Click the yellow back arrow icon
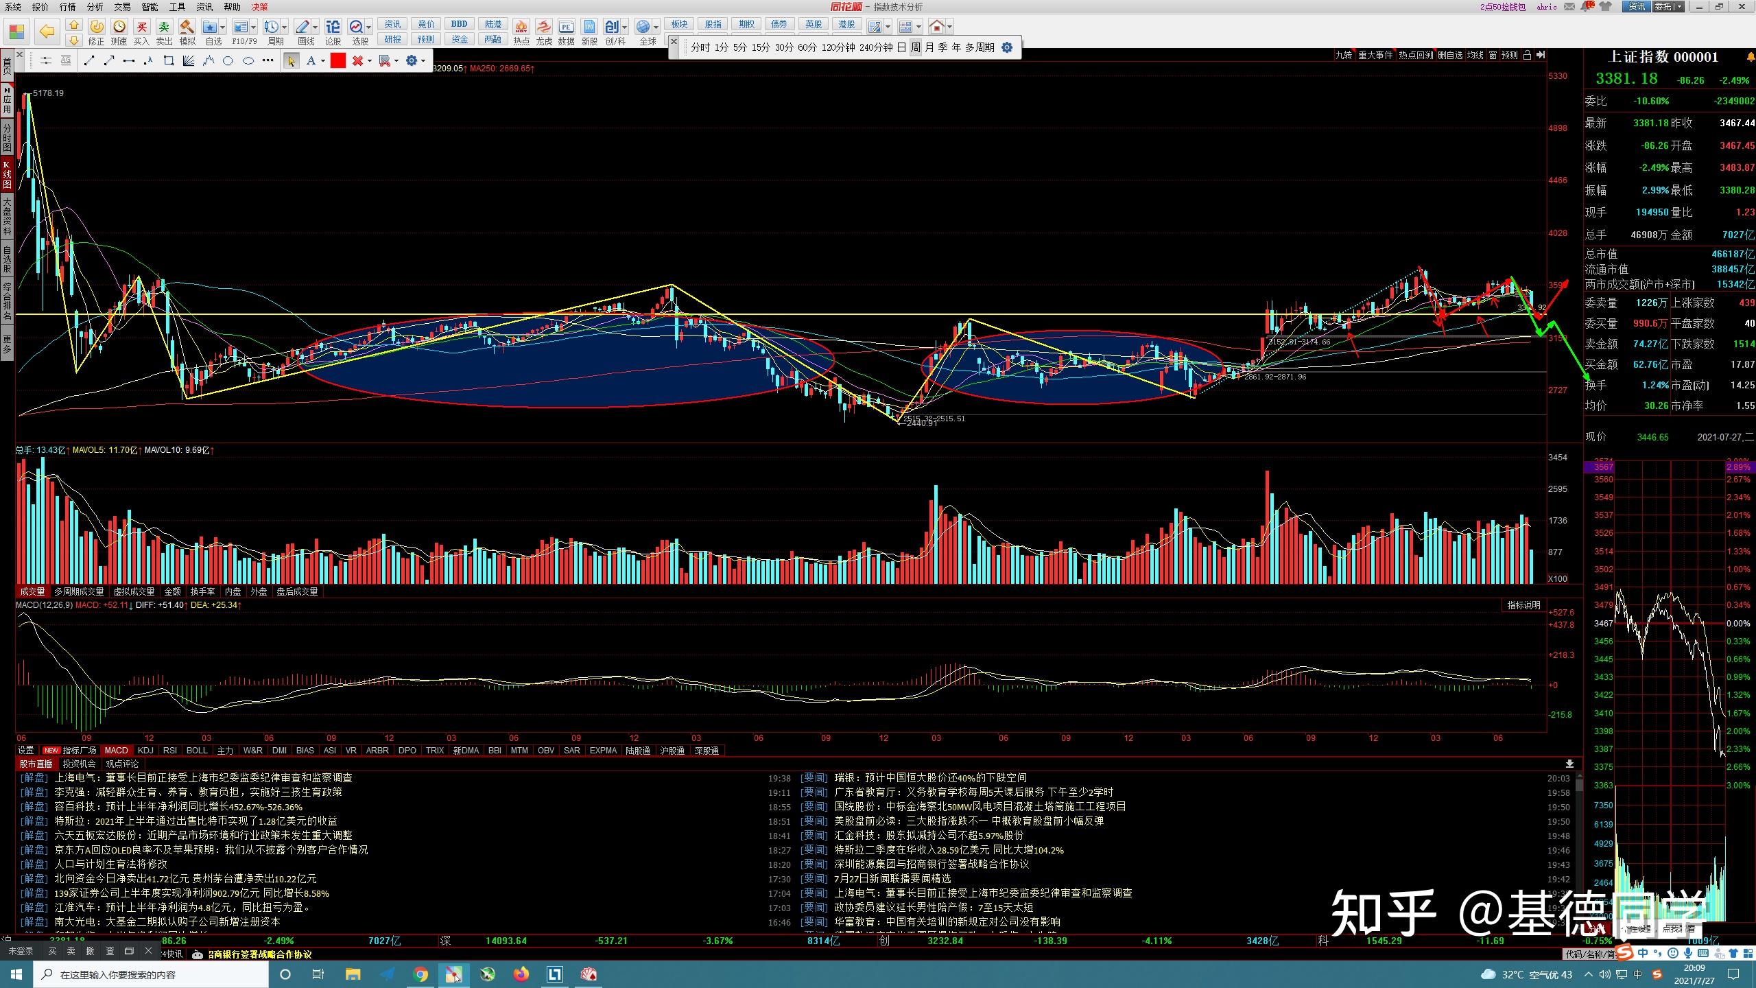This screenshot has width=1756, height=988. [x=46, y=32]
